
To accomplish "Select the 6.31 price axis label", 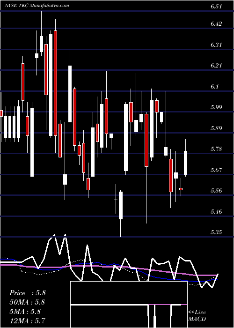I will click(216, 45).
